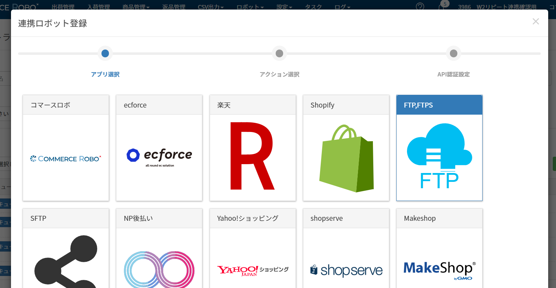Open the 返品管理 menu
This screenshot has width=556, height=288.
(174, 7)
